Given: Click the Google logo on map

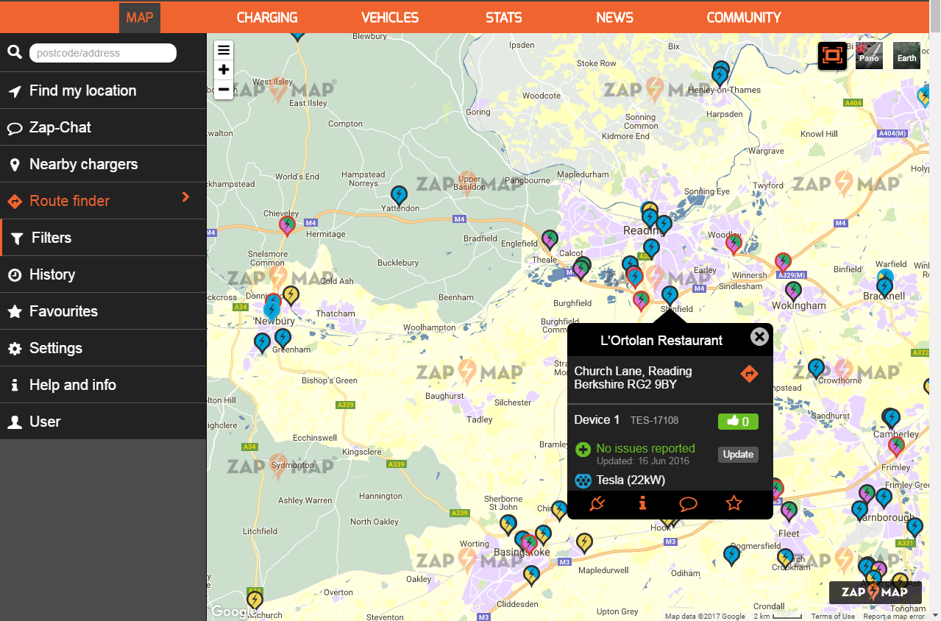Looking at the screenshot, I should click(234, 611).
